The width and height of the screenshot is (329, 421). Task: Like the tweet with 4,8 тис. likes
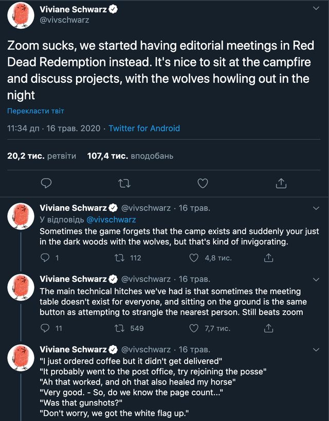[194, 258]
